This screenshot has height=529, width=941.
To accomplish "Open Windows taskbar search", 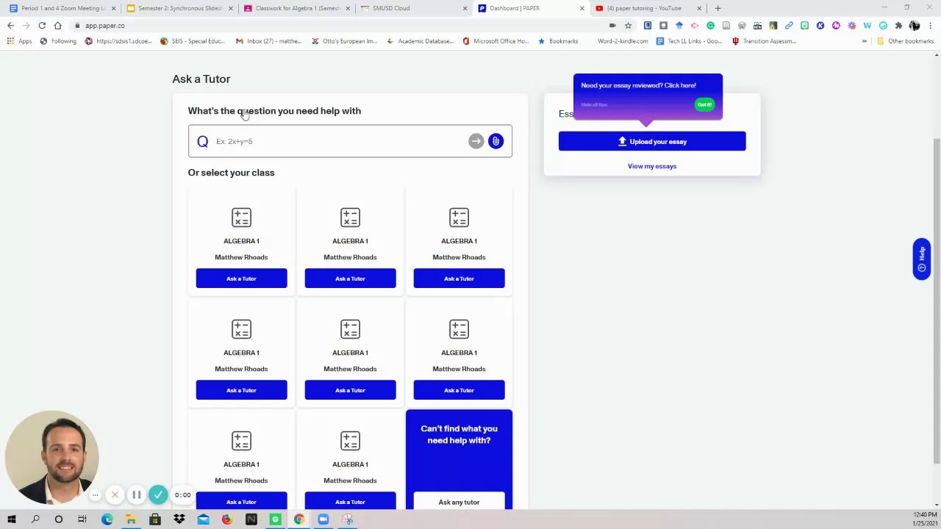I will coord(35,519).
